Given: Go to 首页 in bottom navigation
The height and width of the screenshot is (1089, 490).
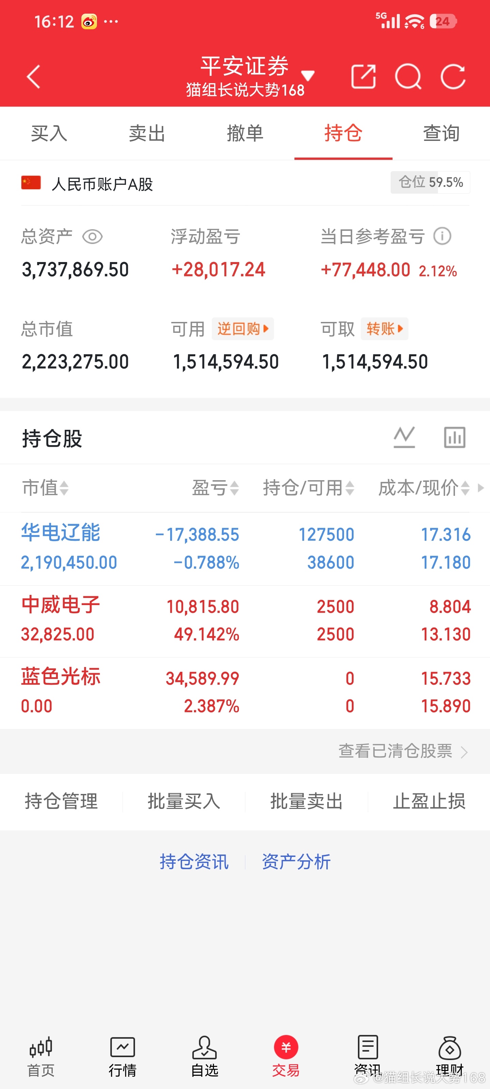Looking at the screenshot, I should point(41,1056).
